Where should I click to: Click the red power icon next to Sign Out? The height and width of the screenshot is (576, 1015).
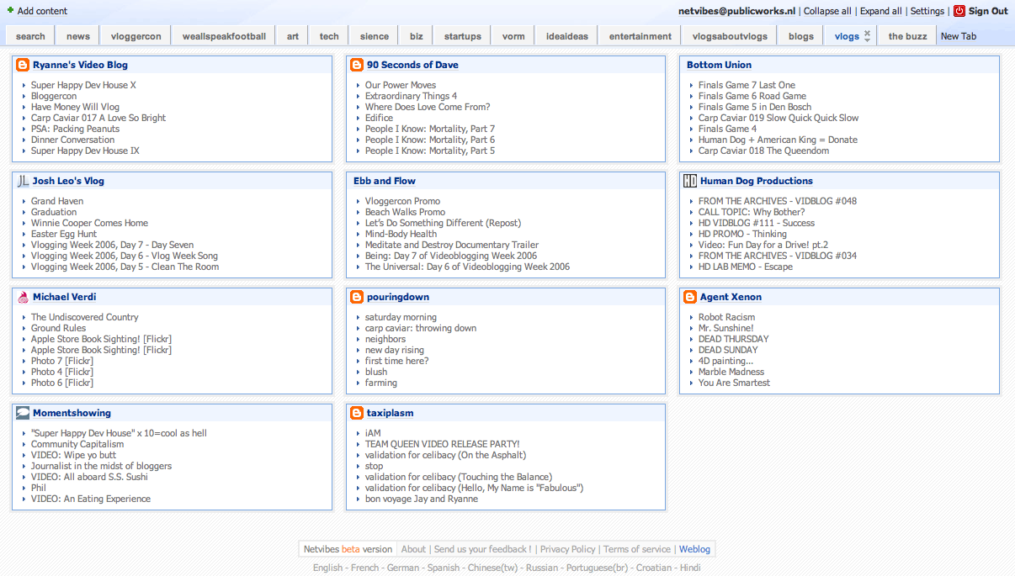pos(959,11)
